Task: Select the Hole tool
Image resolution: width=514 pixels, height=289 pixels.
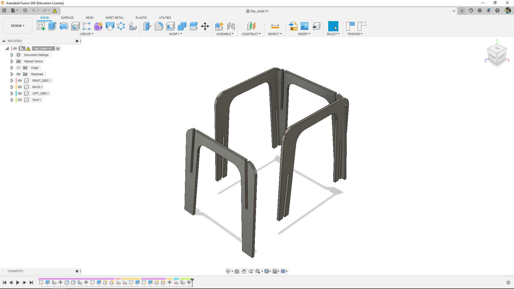Action: coord(75,26)
